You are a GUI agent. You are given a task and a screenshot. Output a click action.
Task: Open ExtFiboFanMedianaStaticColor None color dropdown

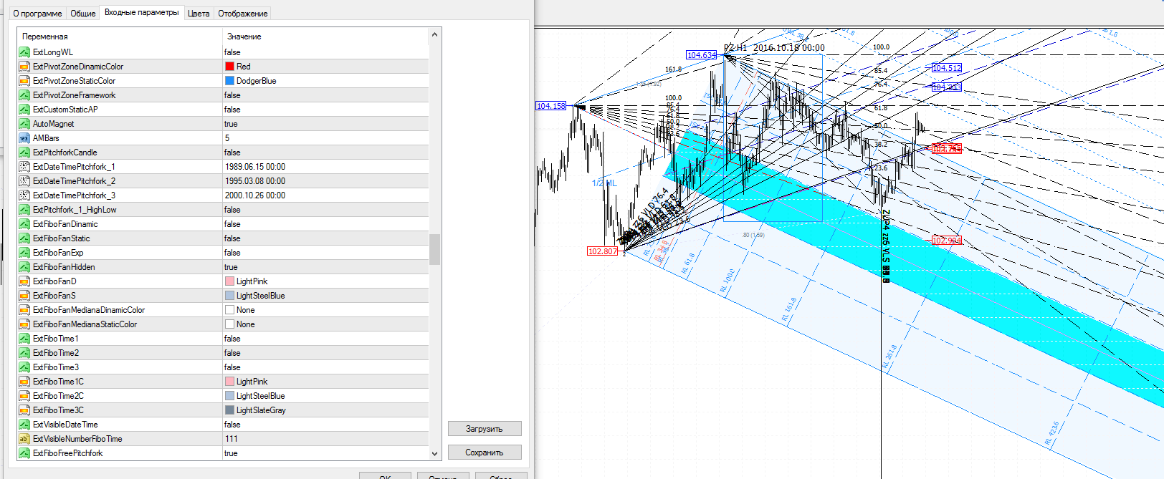325,324
